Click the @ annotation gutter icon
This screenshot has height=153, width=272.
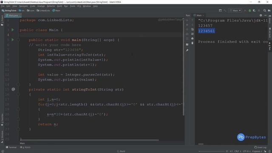tap(13, 89)
